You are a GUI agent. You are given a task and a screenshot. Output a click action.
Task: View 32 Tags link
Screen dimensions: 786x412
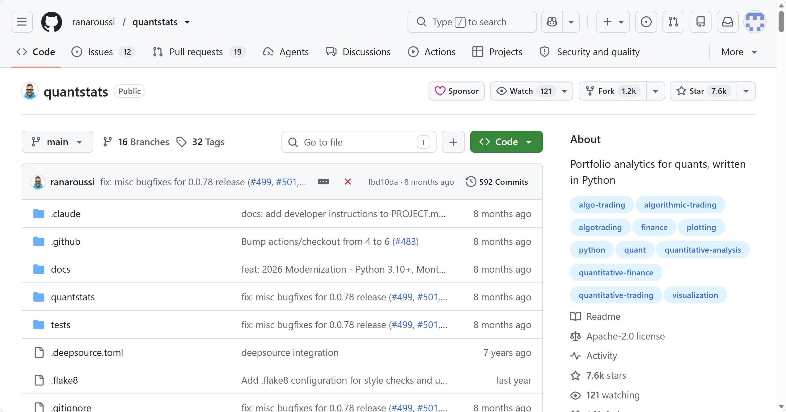tap(201, 142)
